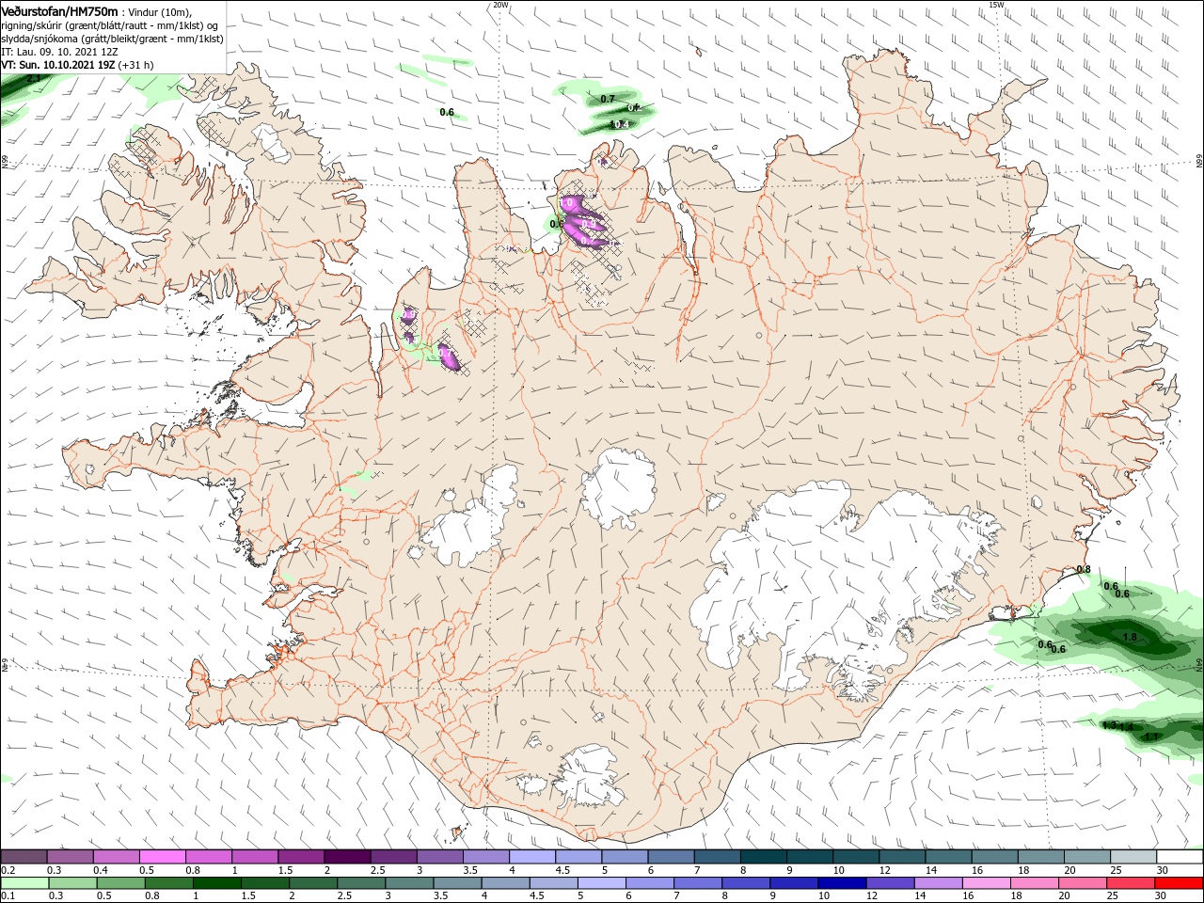Image resolution: width=1204 pixels, height=903 pixels.
Task: Click the 20W longitude label
Action: pyautogui.click(x=500, y=5)
